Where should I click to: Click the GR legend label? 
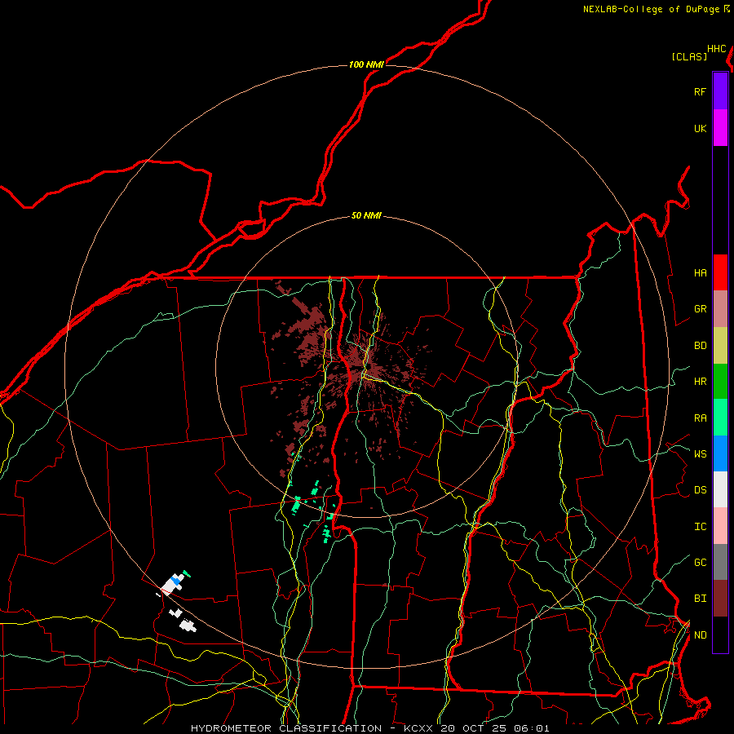coord(700,309)
